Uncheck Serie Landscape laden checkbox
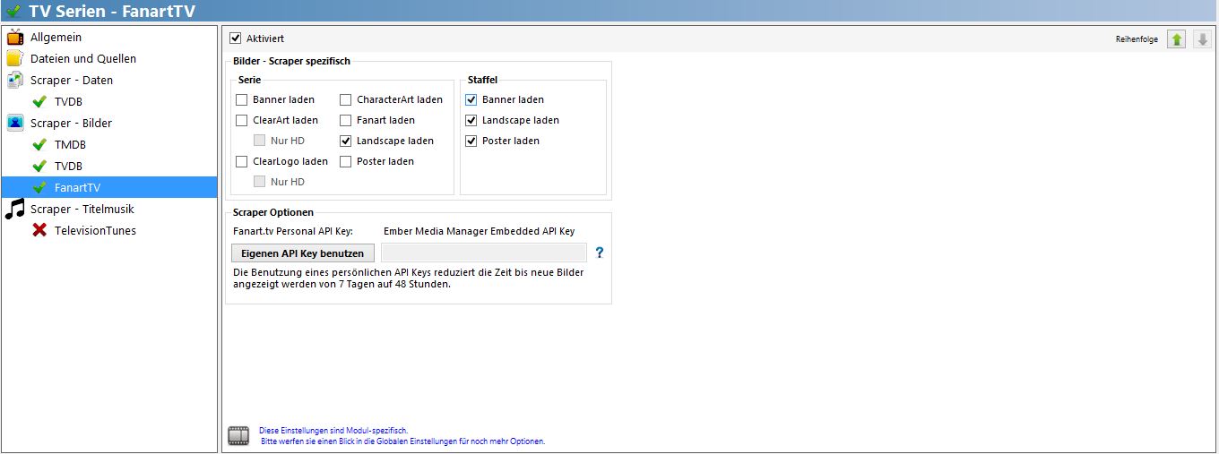 (345, 141)
